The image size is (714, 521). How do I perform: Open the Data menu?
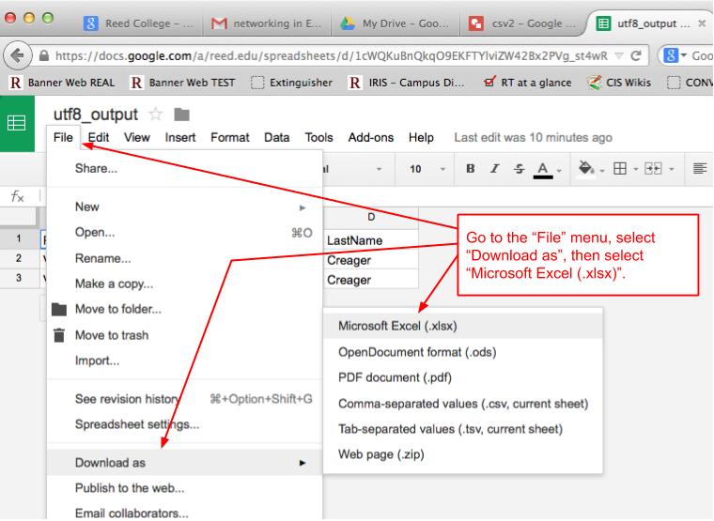276,137
